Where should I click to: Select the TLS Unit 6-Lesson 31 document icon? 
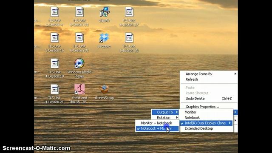(x=79, y=12)
